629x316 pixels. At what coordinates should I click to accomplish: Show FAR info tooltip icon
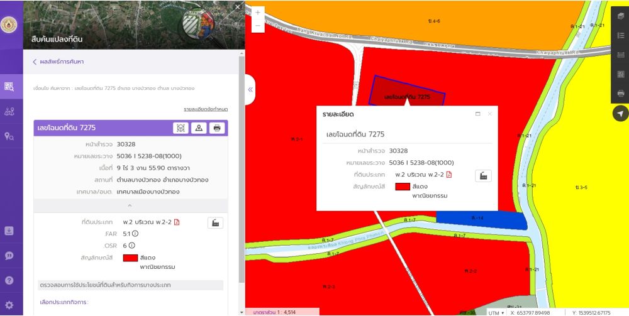click(x=135, y=234)
